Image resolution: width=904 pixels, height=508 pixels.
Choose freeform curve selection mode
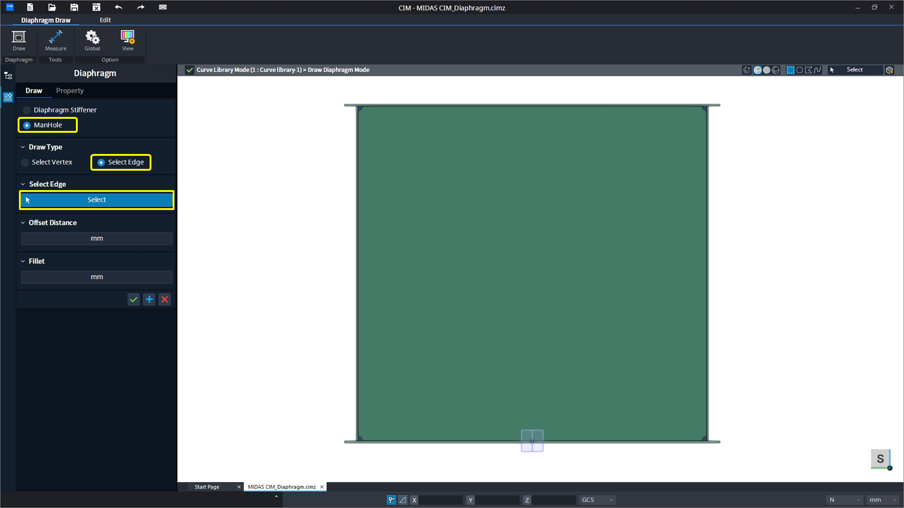[x=818, y=70]
